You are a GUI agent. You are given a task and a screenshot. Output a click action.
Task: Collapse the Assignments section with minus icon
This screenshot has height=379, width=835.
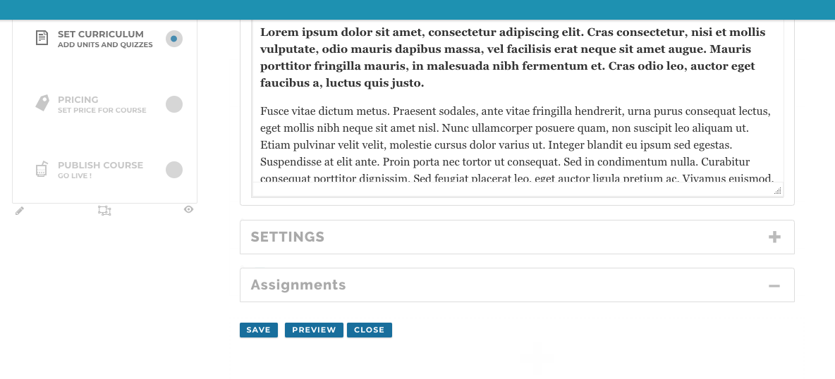coord(774,285)
